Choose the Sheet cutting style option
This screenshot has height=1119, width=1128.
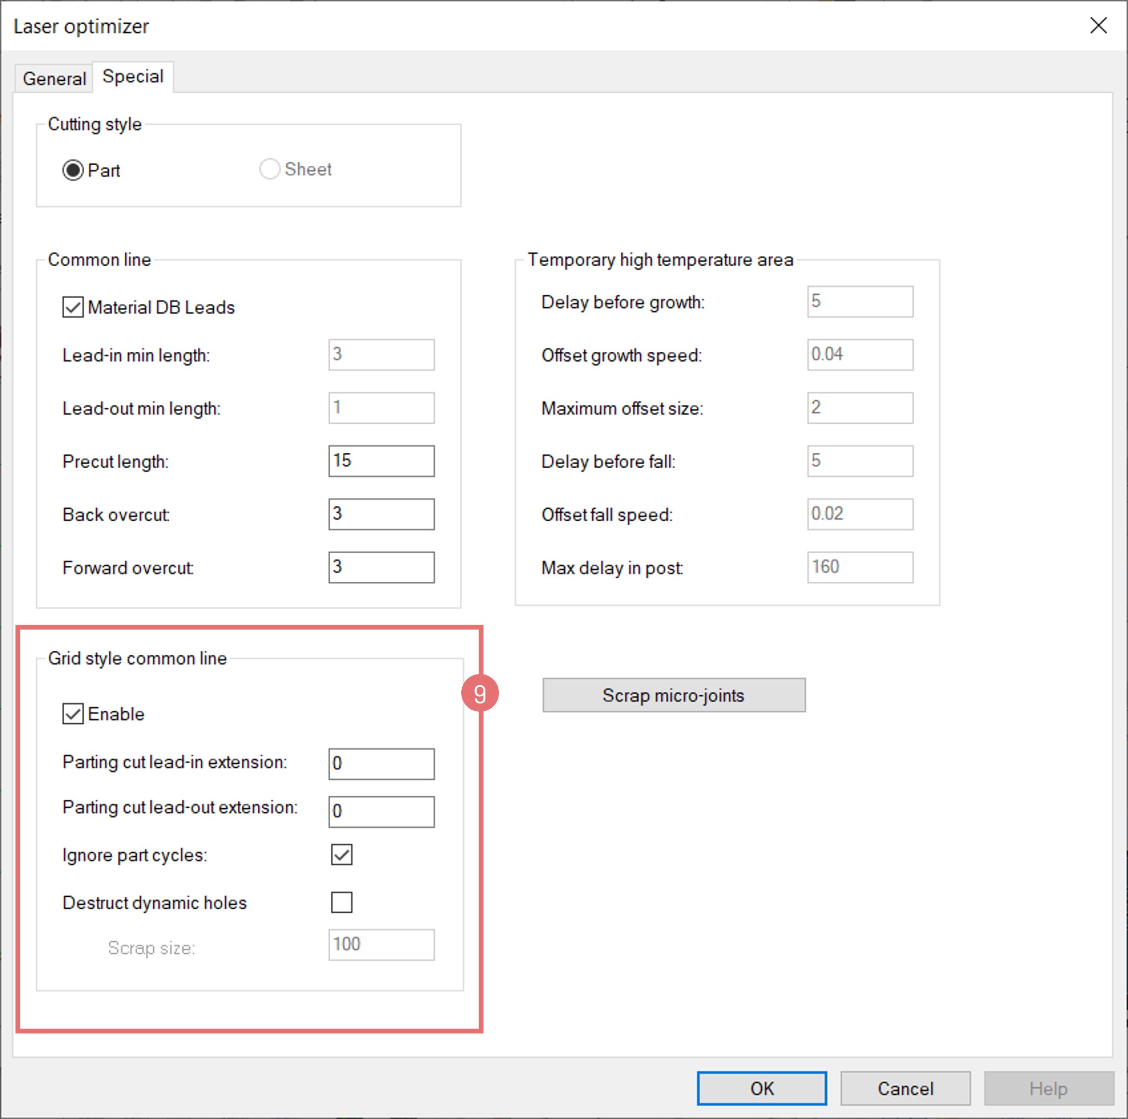[269, 169]
